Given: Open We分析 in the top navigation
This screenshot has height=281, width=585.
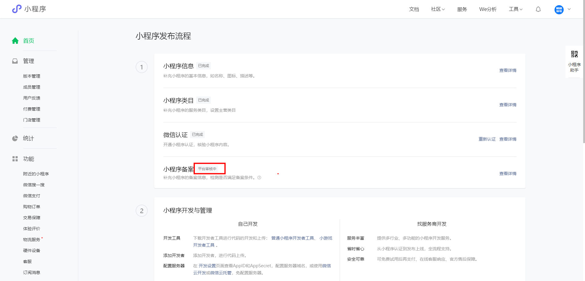Looking at the screenshot, I should (x=488, y=9).
